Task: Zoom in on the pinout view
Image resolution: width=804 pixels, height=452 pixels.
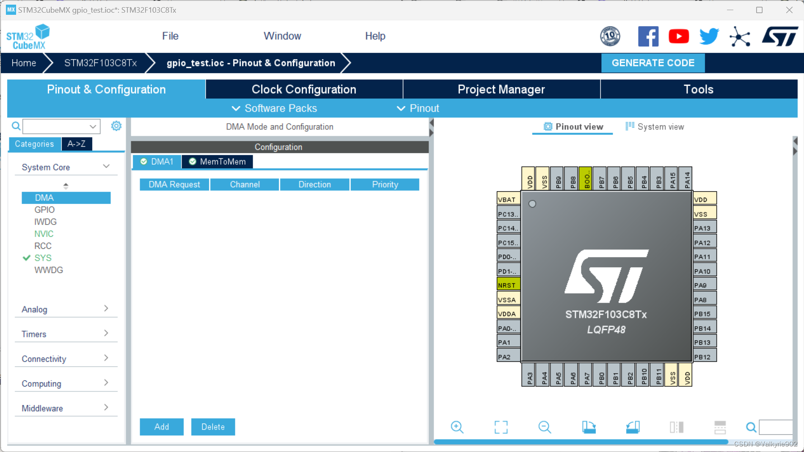Action: click(x=457, y=427)
